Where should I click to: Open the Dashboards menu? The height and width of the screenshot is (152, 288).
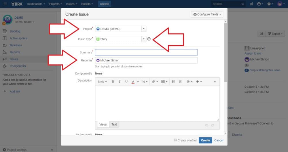pyautogui.click(x=36, y=4)
